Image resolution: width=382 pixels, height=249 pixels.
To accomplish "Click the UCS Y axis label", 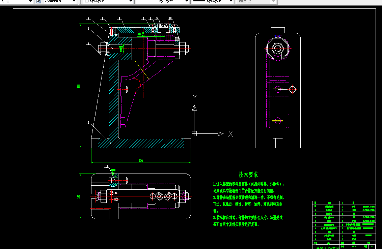I will coord(195,97).
